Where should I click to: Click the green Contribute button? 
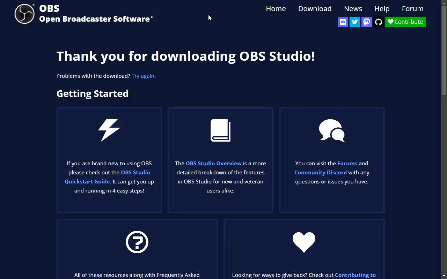click(405, 22)
